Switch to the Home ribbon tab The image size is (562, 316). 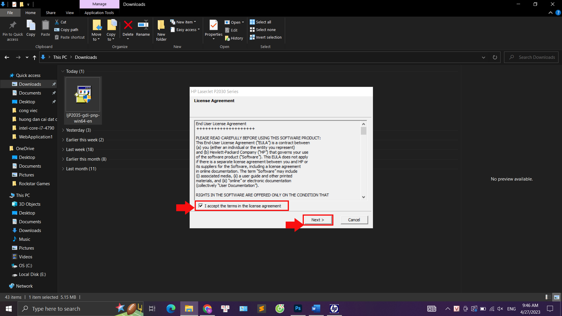tap(30, 13)
